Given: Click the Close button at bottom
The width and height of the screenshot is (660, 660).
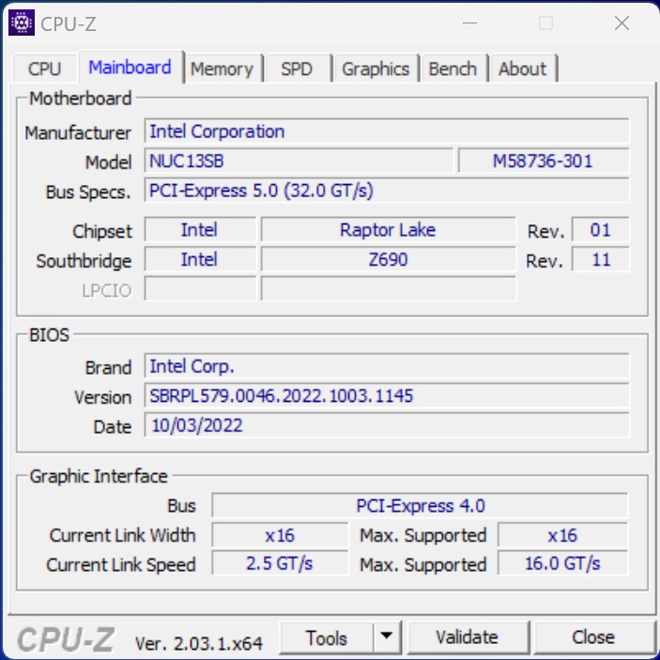Looking at the screenshot, I should [593, 638].
